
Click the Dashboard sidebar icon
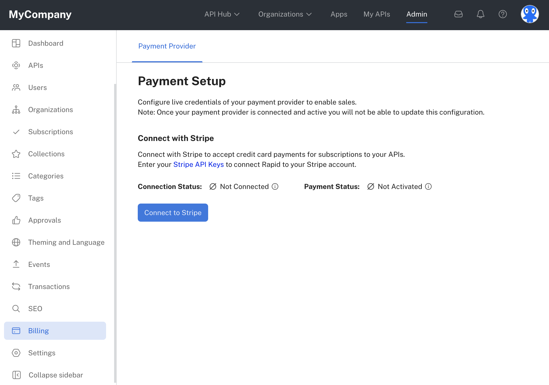click(x=16, y=43)
